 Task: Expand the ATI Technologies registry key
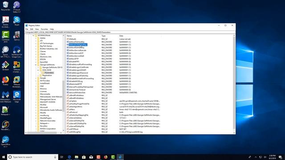coord(36,44)
